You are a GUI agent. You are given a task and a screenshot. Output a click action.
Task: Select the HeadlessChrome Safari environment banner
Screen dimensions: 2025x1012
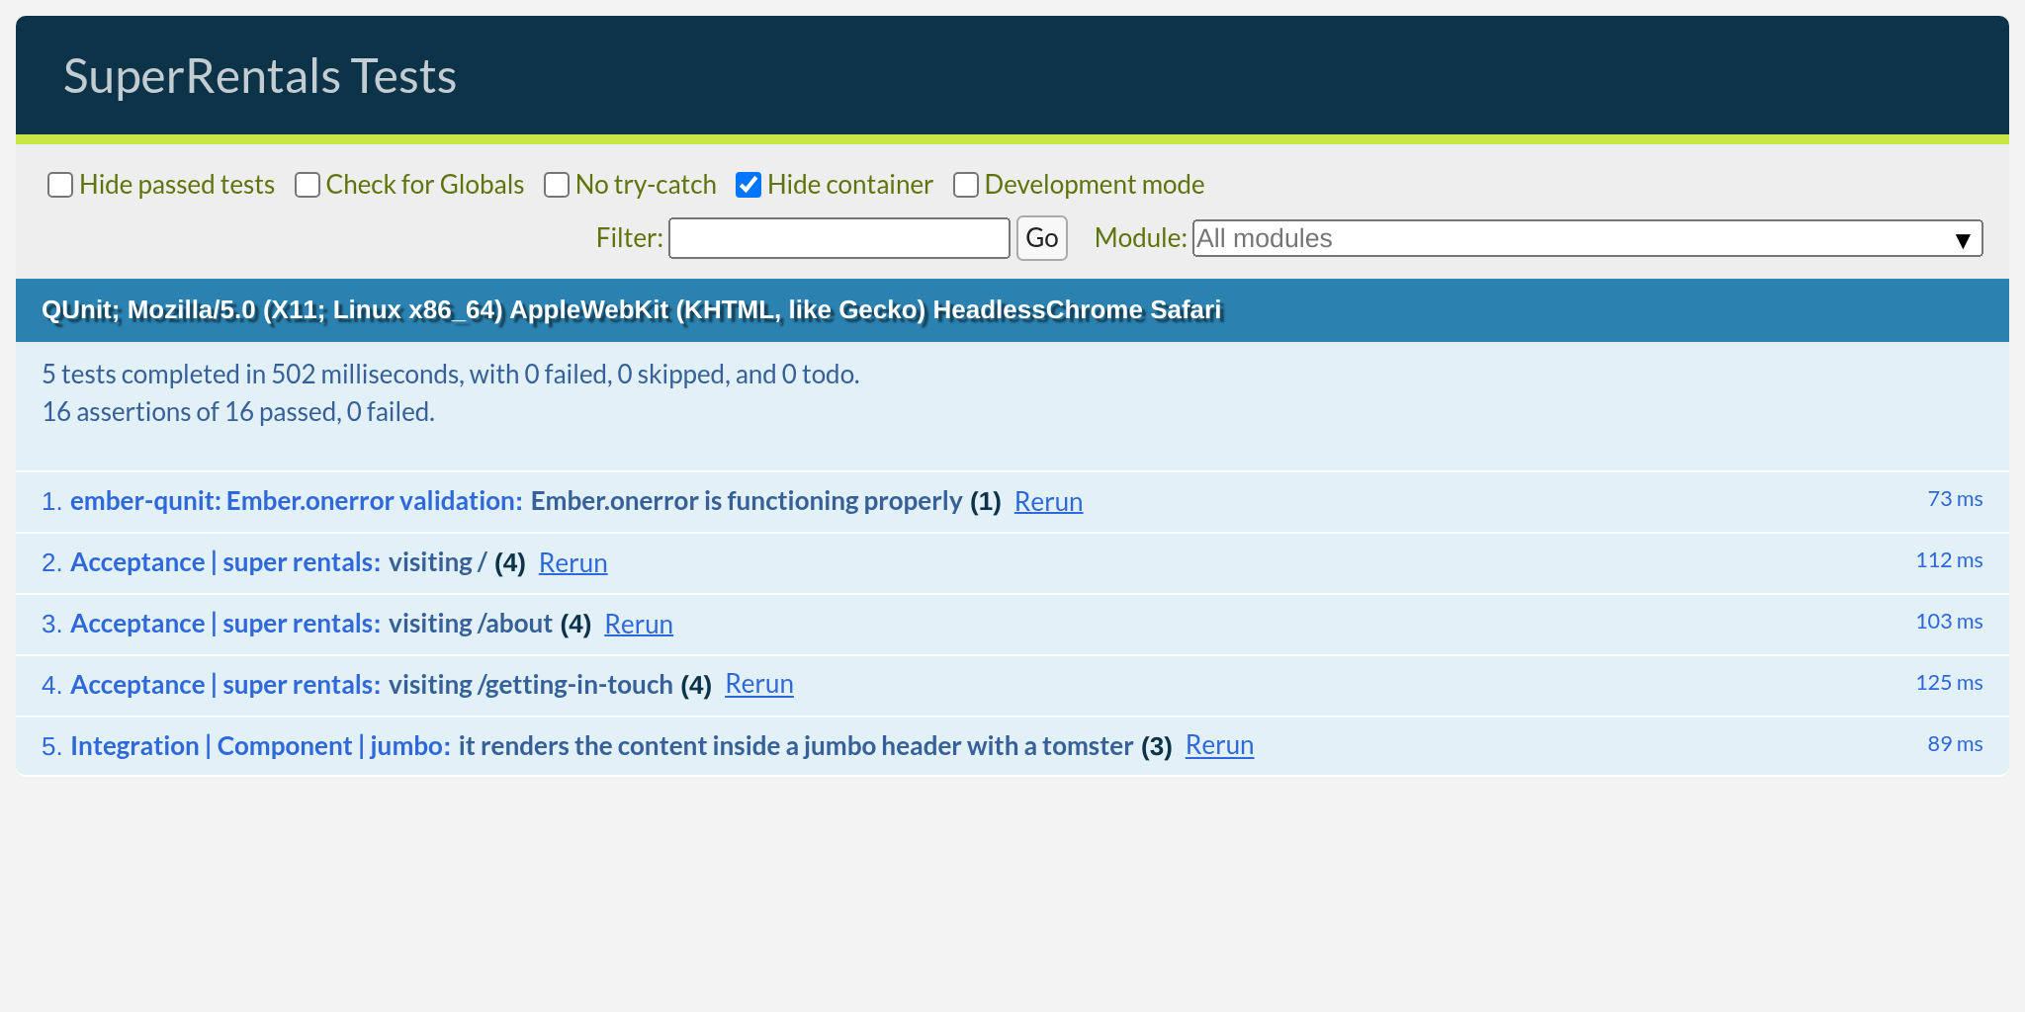tap(631, 309)
